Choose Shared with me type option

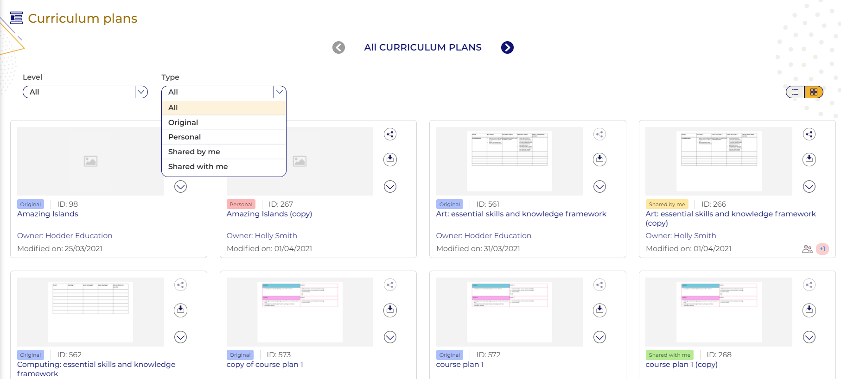tap(198, 166)
